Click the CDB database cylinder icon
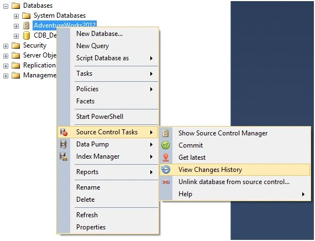This screenshot has height=241, width=315. 27,35
